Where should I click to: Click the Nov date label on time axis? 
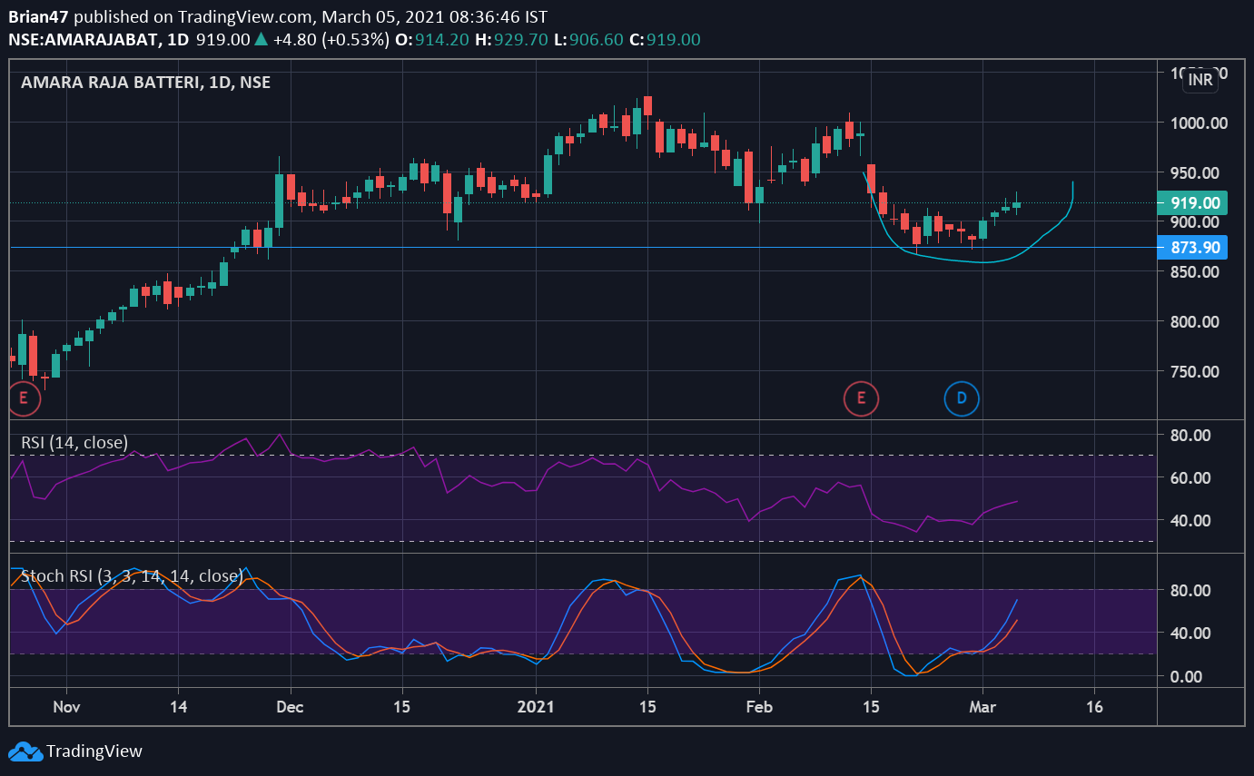tap(66, 706)
